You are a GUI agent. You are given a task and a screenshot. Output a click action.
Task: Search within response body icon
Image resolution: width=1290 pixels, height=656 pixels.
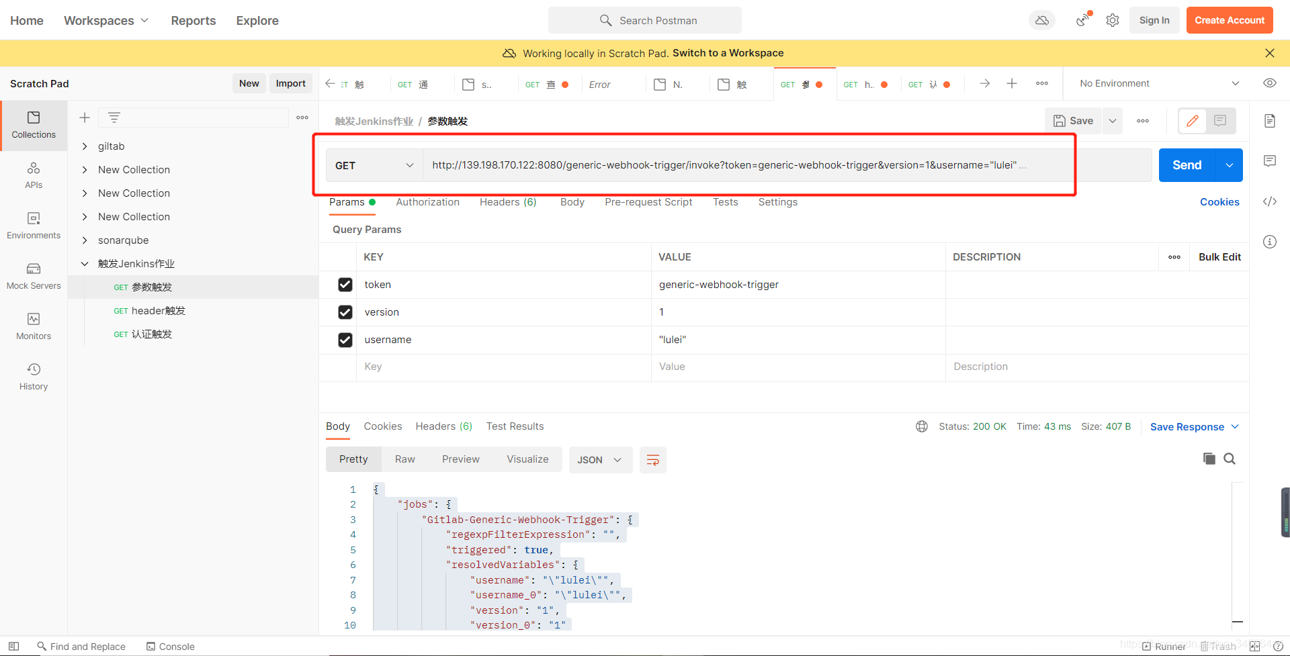click(x=1230, y=459)
